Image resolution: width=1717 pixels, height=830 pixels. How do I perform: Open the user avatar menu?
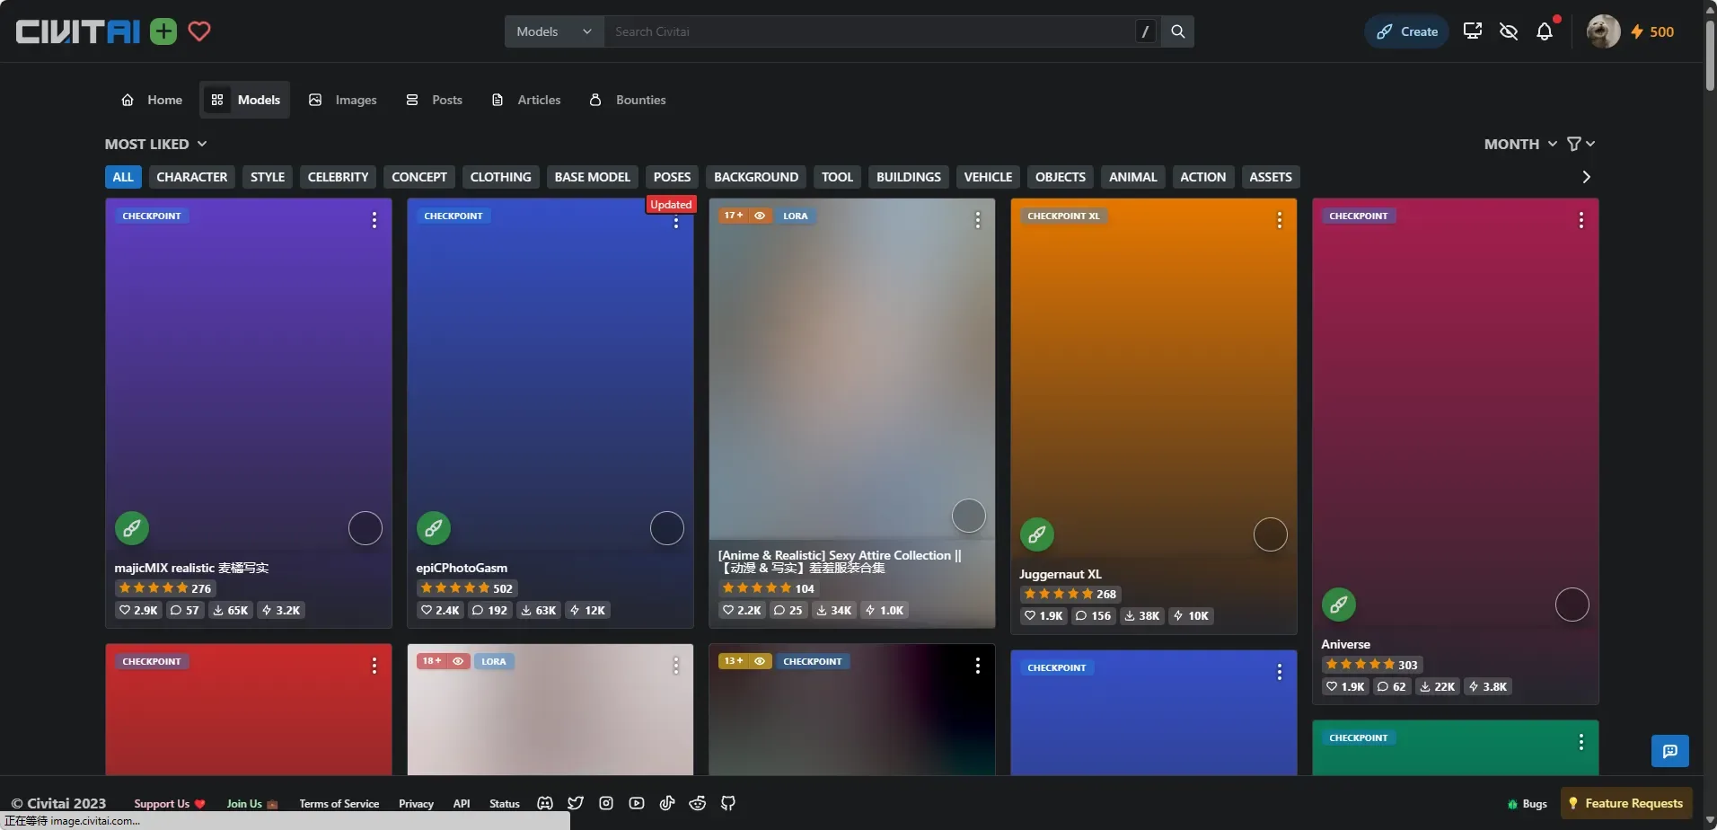(1603, 31)
